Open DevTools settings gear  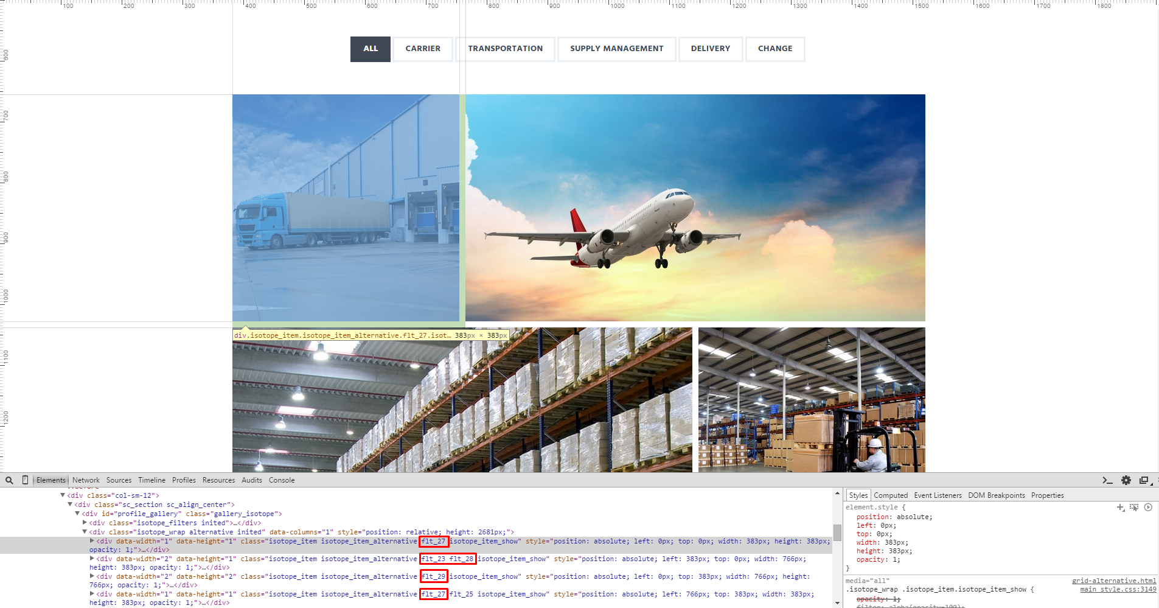coord(1126,480)
